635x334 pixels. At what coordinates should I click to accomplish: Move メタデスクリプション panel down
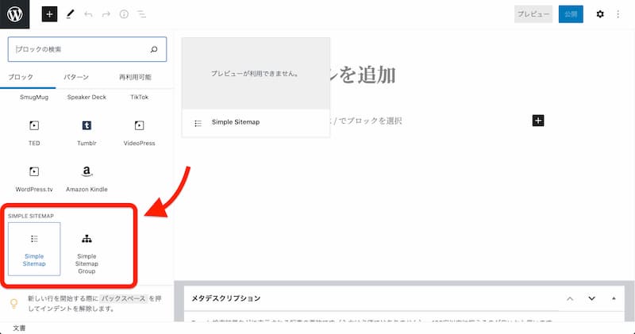point(591,299)
